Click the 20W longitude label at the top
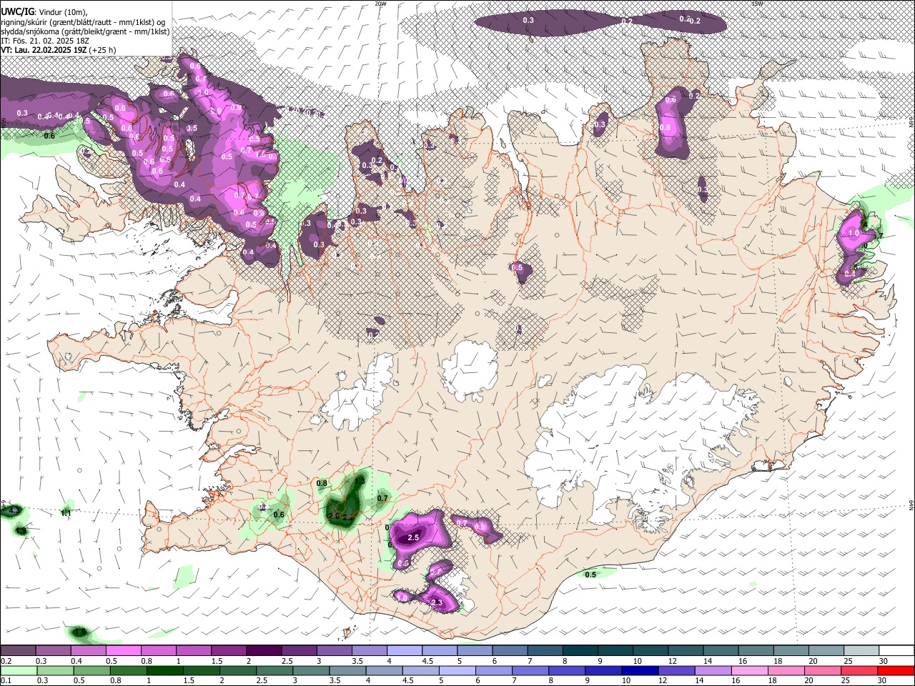 [381, 4]
